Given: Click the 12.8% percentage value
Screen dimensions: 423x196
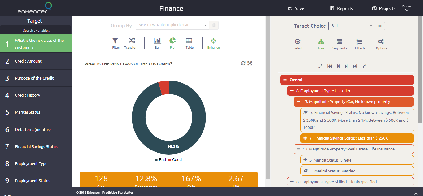Looking at the screenshot, I should pos(146,179).
